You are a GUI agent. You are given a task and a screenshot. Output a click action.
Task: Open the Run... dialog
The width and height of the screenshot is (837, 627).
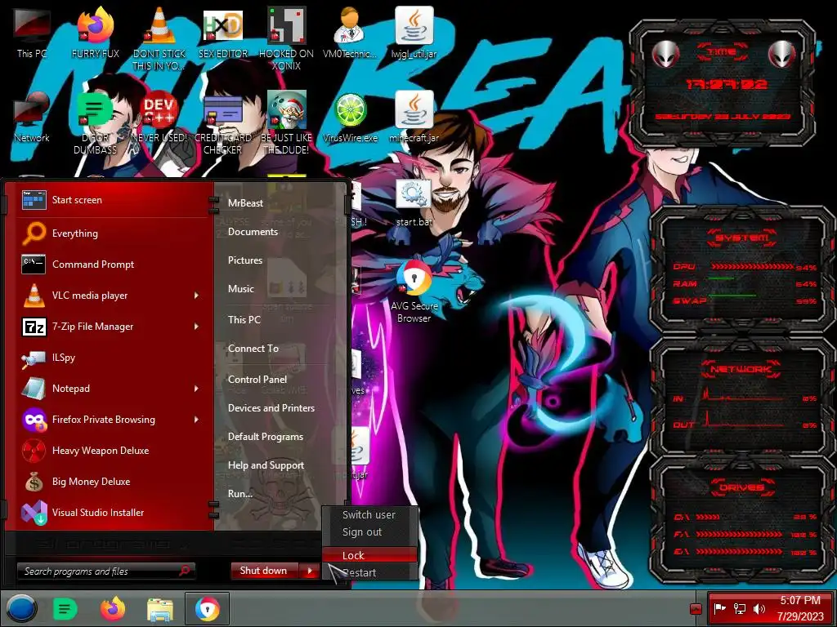(240, 494)
